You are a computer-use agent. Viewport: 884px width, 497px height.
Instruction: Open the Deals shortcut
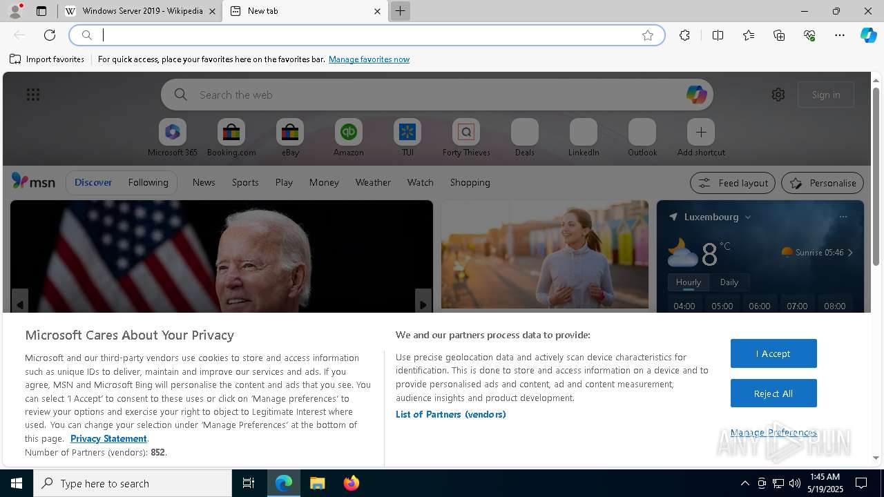(x=525, y=138)
